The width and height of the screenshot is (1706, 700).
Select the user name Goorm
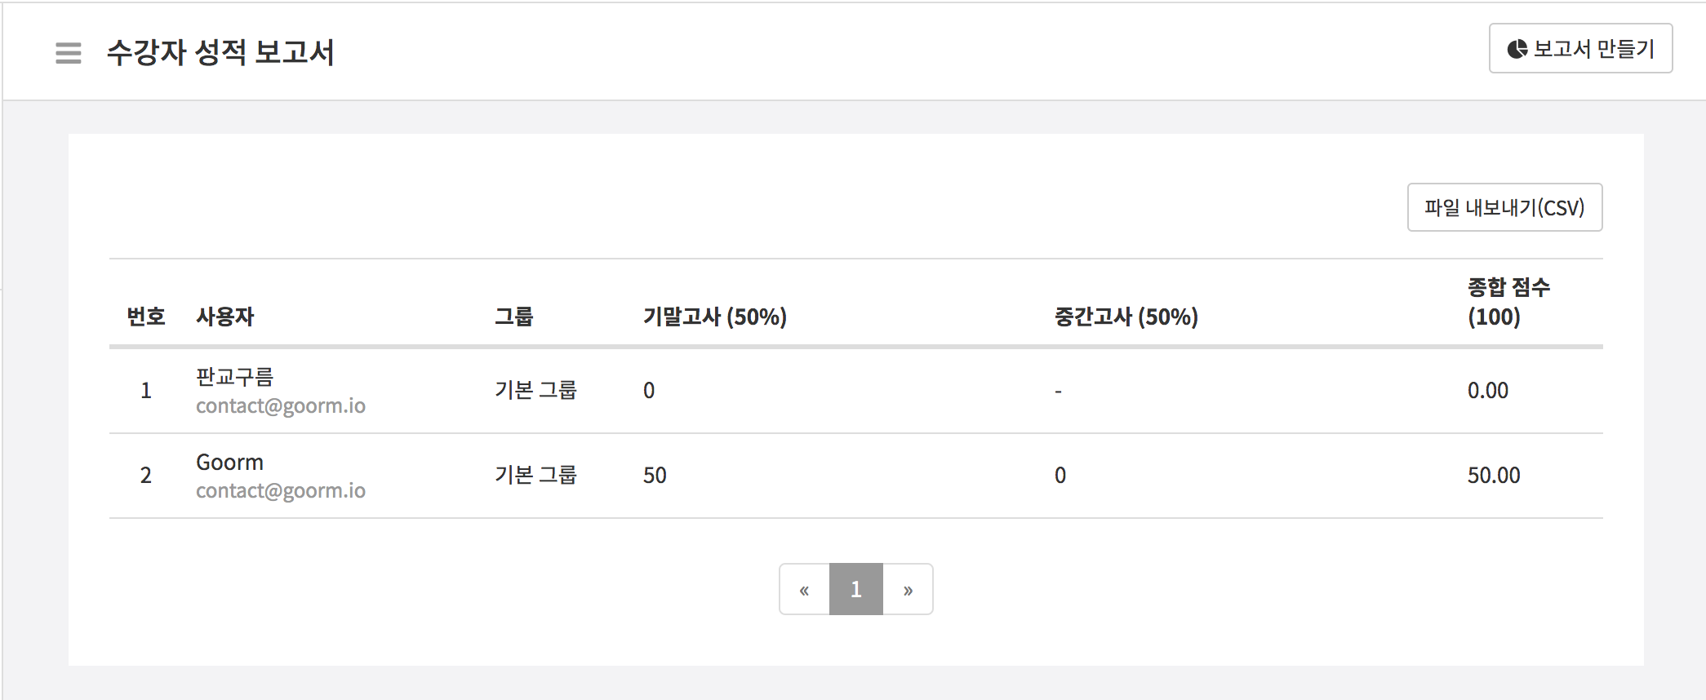(x=230, y=463)
